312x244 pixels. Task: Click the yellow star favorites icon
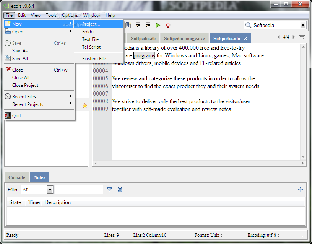[85, 106]
